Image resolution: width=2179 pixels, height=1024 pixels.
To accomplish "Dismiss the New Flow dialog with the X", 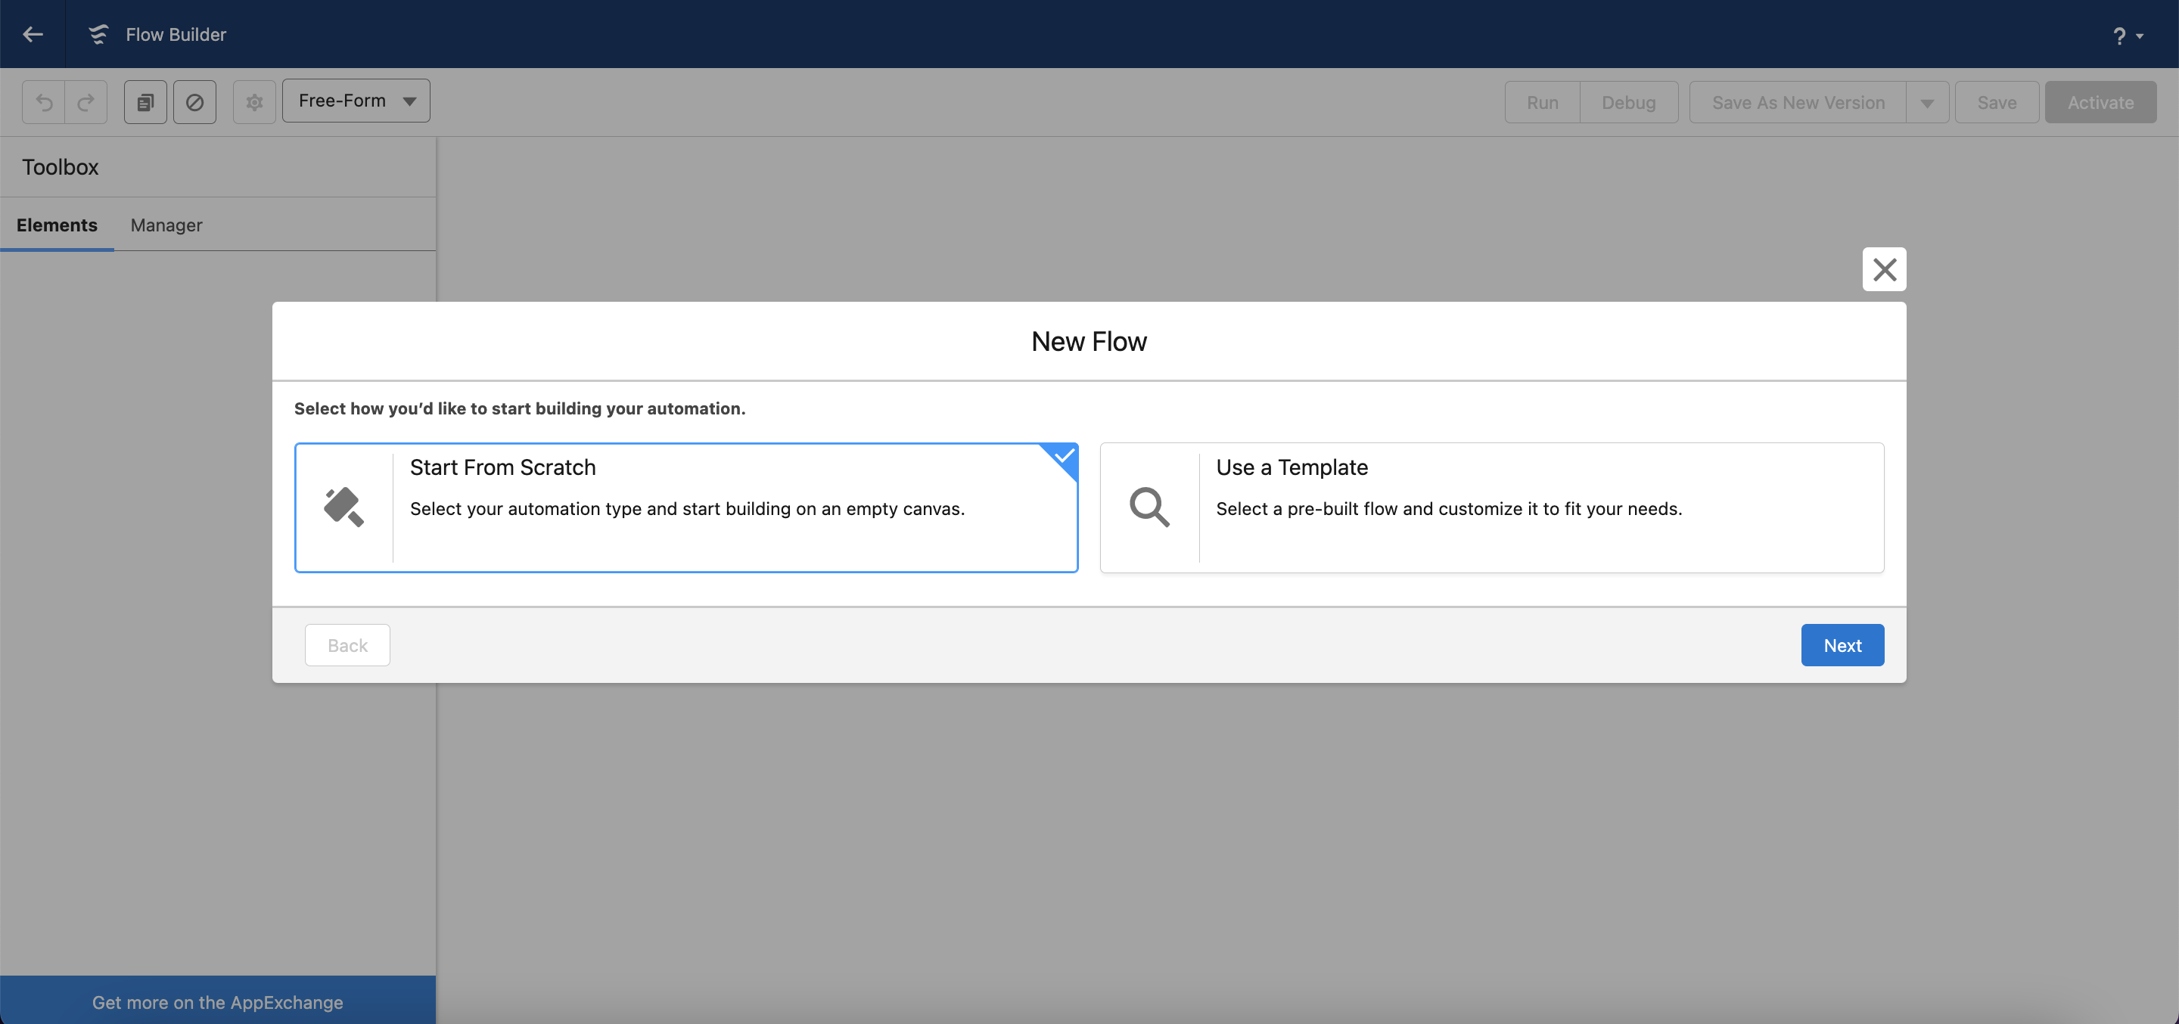I will (x=1885, y=270).
